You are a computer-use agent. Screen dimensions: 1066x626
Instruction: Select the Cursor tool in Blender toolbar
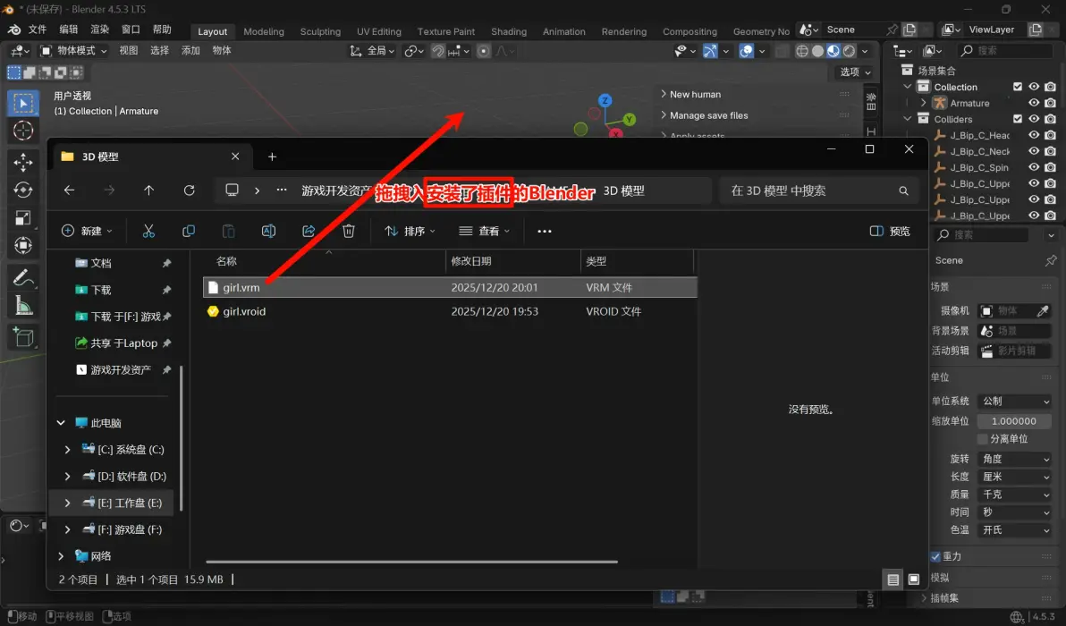tap(23, 131)
